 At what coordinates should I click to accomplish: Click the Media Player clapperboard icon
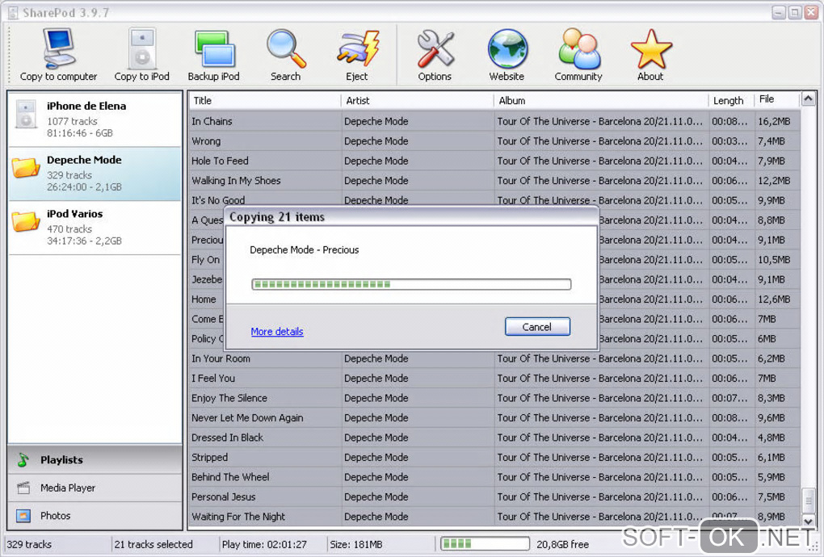23,488
